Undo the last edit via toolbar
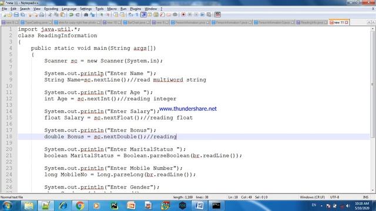376x211 pixels. click(x=71, y=15)
